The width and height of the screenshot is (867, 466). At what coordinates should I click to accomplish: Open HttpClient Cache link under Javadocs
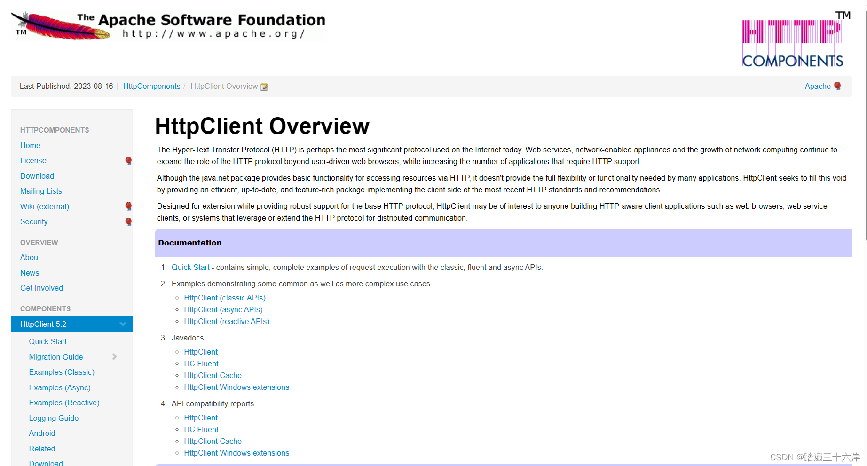pyautogui.click(x=213, y=376)
